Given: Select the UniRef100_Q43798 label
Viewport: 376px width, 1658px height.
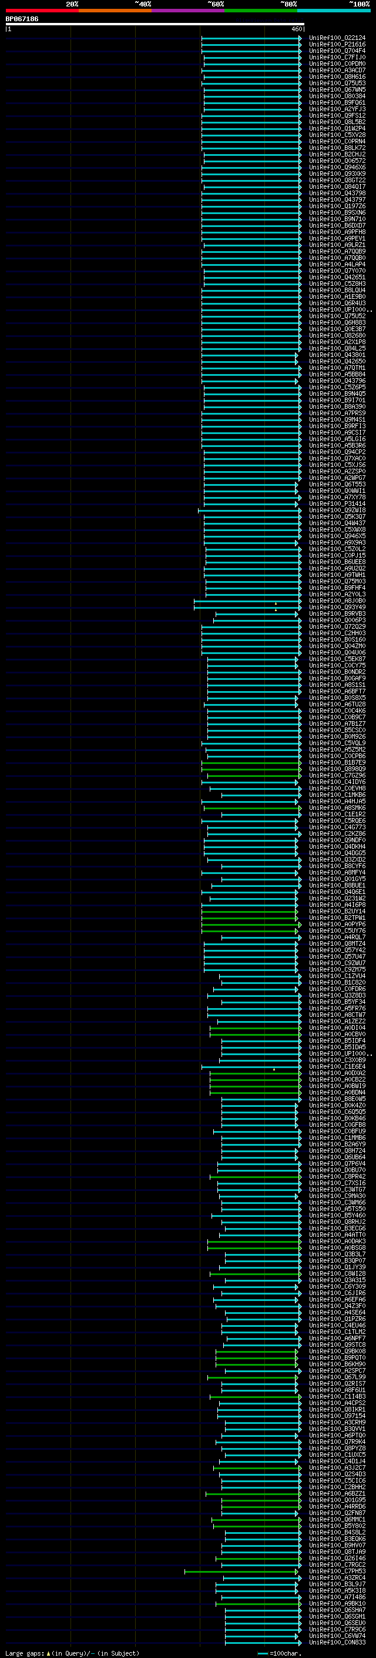Looking at the screenshot, I should (337, 193).
